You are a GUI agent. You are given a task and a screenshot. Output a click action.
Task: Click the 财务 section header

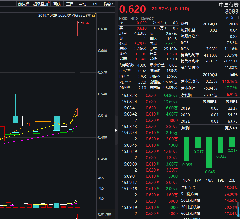[x=184, y=24]
